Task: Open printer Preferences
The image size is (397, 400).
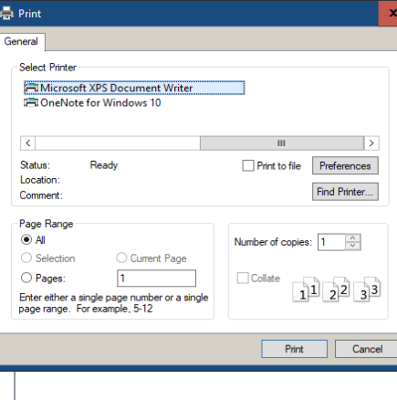Action: [x=345, y=165]
